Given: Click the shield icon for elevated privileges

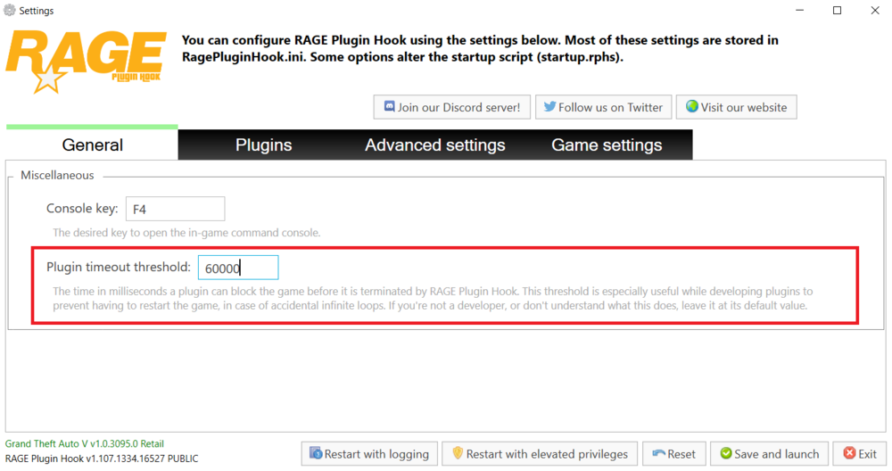Looking at the screenshot, I should coord(458,453).
